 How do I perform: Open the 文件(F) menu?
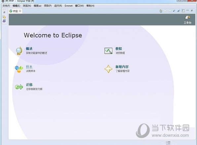(x=6, y=6)
